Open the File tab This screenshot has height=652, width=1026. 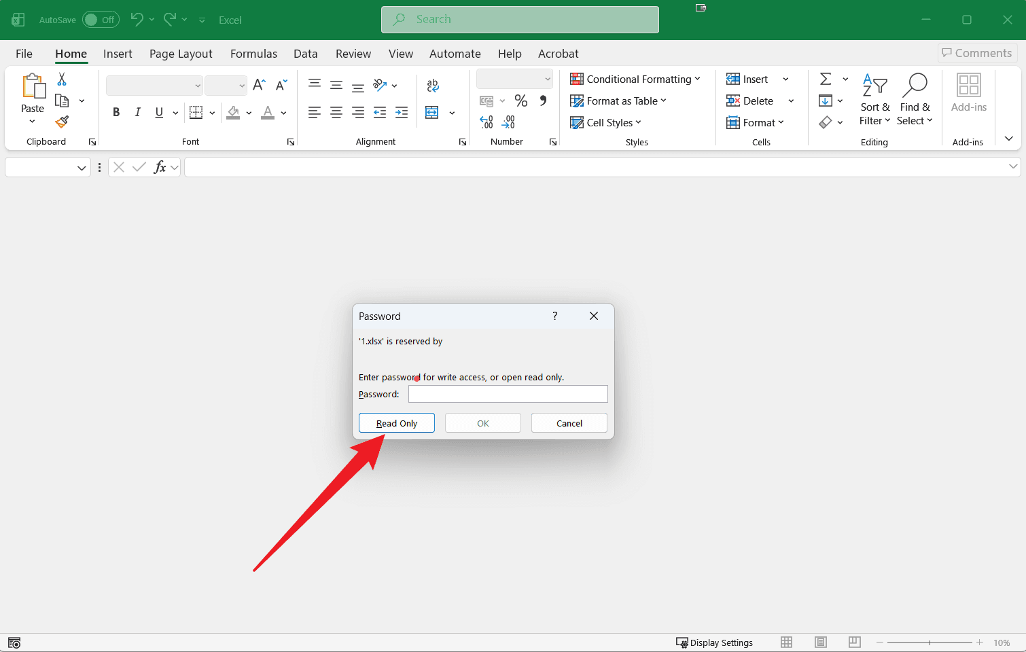24,54
